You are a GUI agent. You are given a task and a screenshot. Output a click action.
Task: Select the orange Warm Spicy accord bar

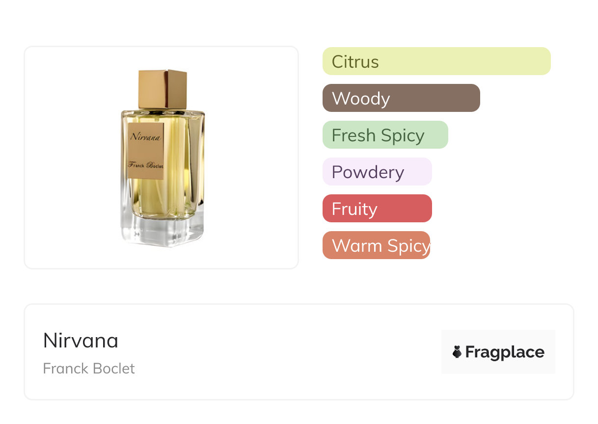pyautogui.click(x=376, y=245)
